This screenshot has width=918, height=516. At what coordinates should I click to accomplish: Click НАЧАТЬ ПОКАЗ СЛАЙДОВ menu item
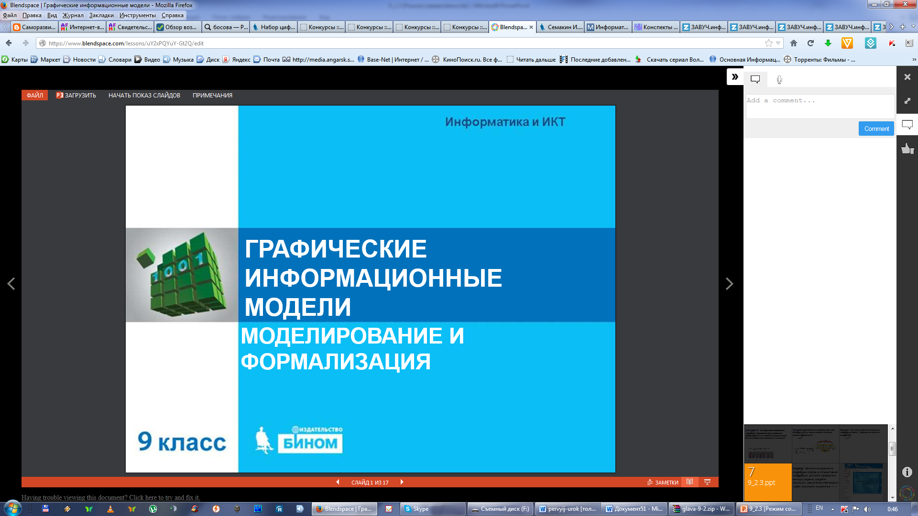144,96
